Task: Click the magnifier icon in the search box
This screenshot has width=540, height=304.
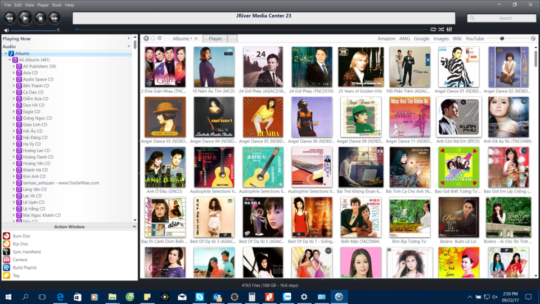Action: 472,18
